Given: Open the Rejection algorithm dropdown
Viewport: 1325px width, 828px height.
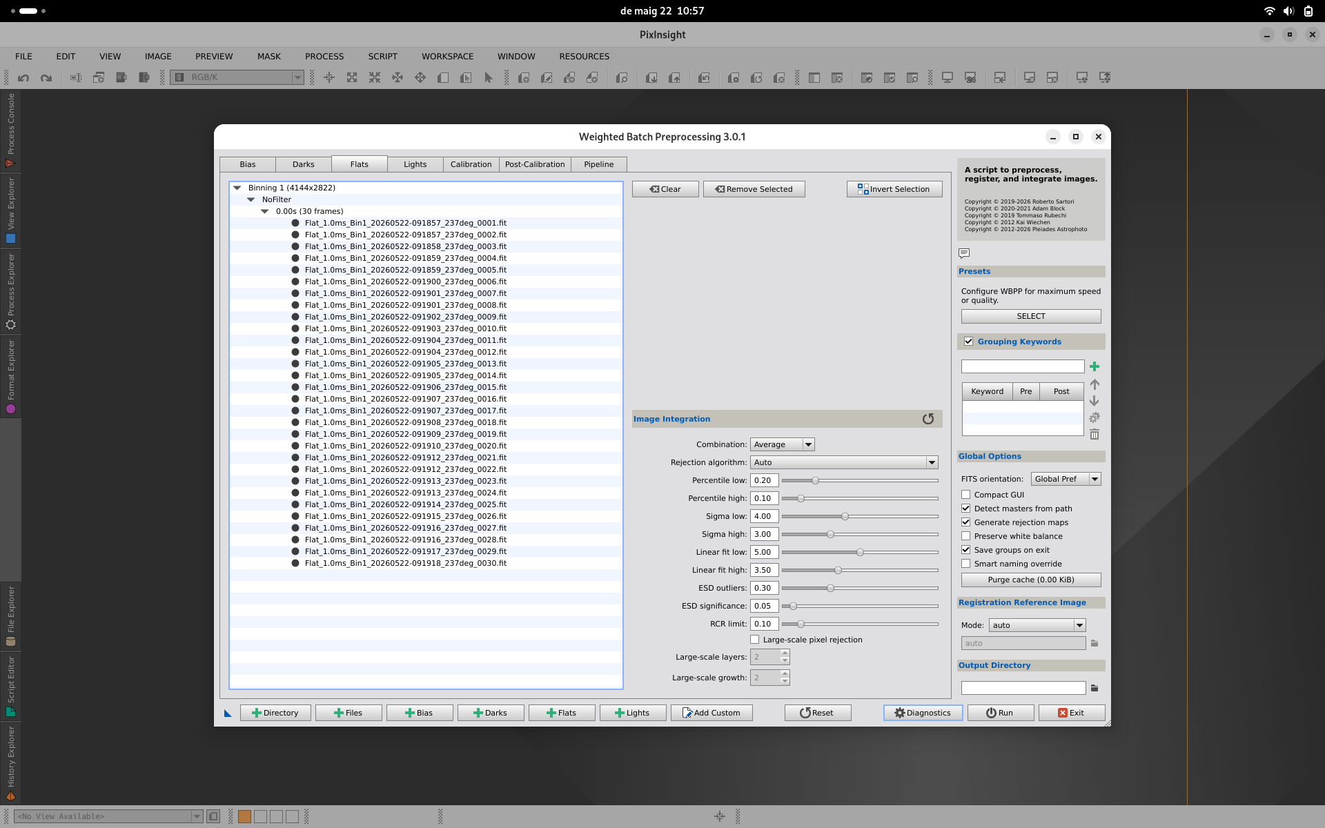Looking at the screenshot, I should [844, 462].
